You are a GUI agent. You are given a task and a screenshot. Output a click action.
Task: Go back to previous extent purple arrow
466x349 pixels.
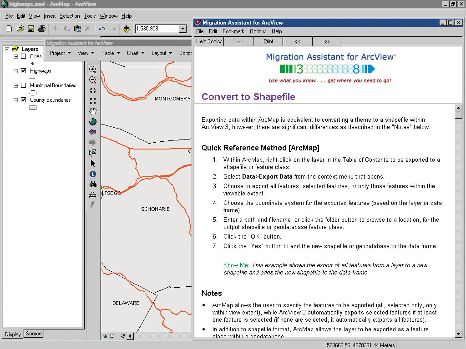pos(93,132)
